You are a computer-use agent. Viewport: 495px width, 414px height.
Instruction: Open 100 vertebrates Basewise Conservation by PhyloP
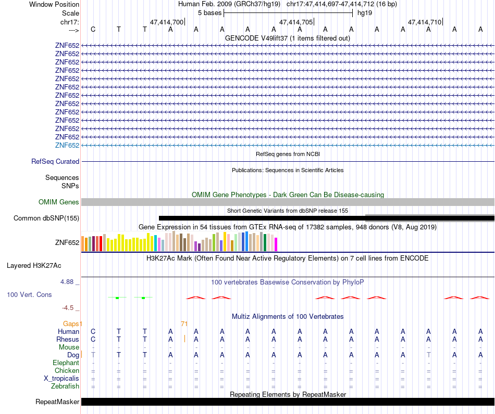[288, 282]
